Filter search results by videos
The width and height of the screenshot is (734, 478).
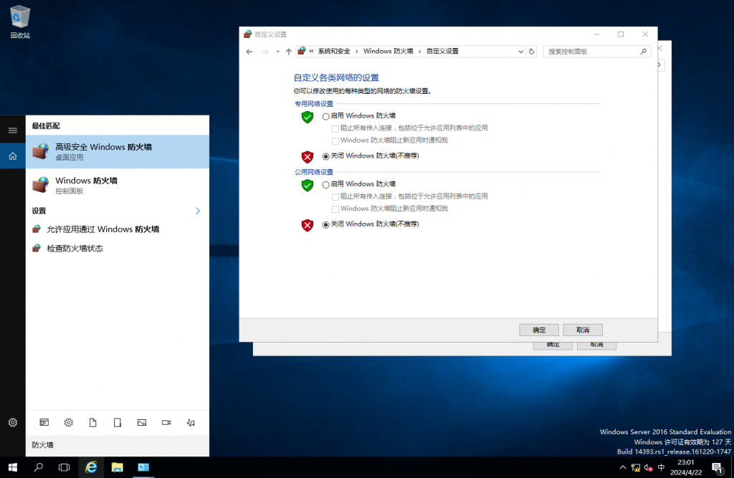[x=166, y=423]
